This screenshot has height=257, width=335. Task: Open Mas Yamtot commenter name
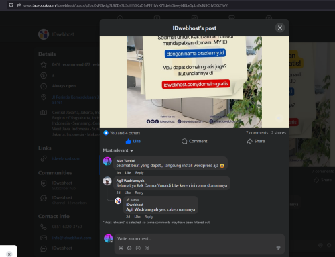pyautogui.click(x=126, y=160)
